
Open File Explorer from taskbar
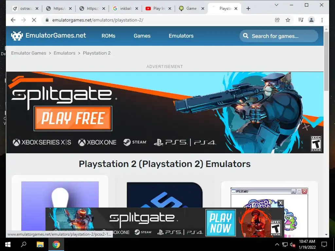[40, 244]
